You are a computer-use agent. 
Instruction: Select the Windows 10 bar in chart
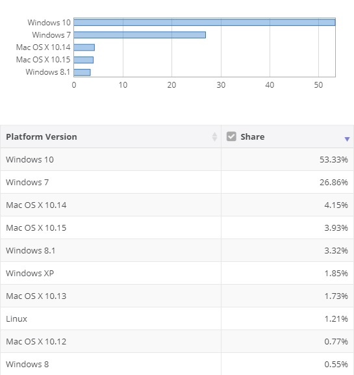[x=205, y=22]
